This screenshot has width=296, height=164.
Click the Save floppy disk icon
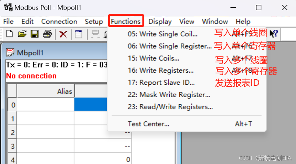tap(35, 34)
